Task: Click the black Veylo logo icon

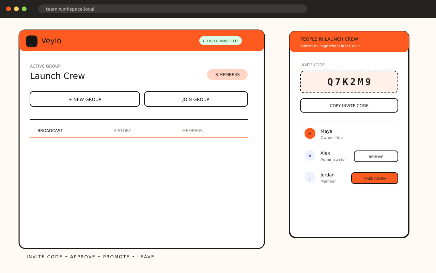Action: (32, 41)
